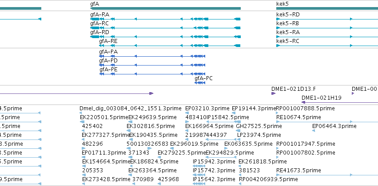This screenshot has height=186, width=378.
Task: Open the feature labeled 425968
Action: point(168,179)
